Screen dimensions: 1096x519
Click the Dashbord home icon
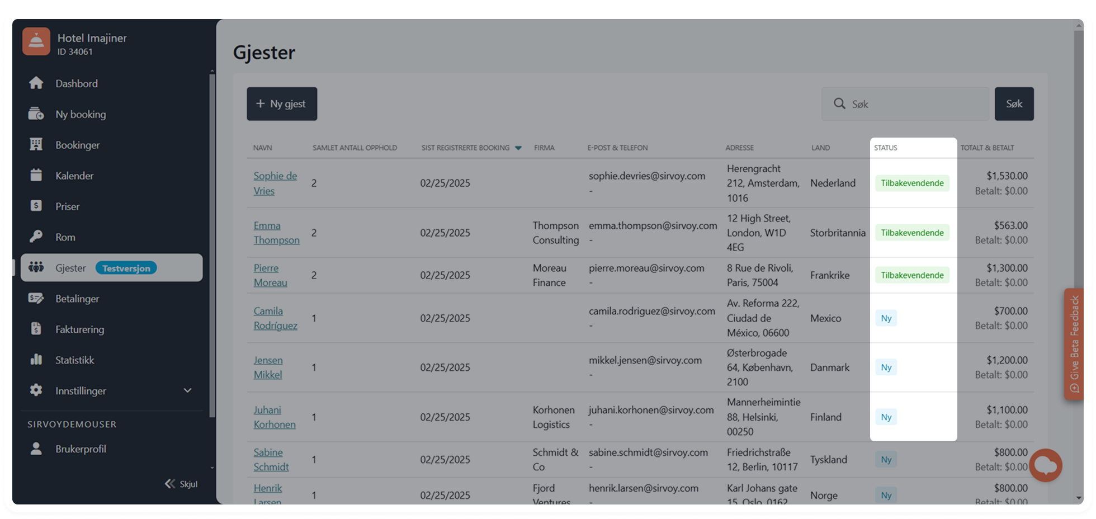point(36,83)
